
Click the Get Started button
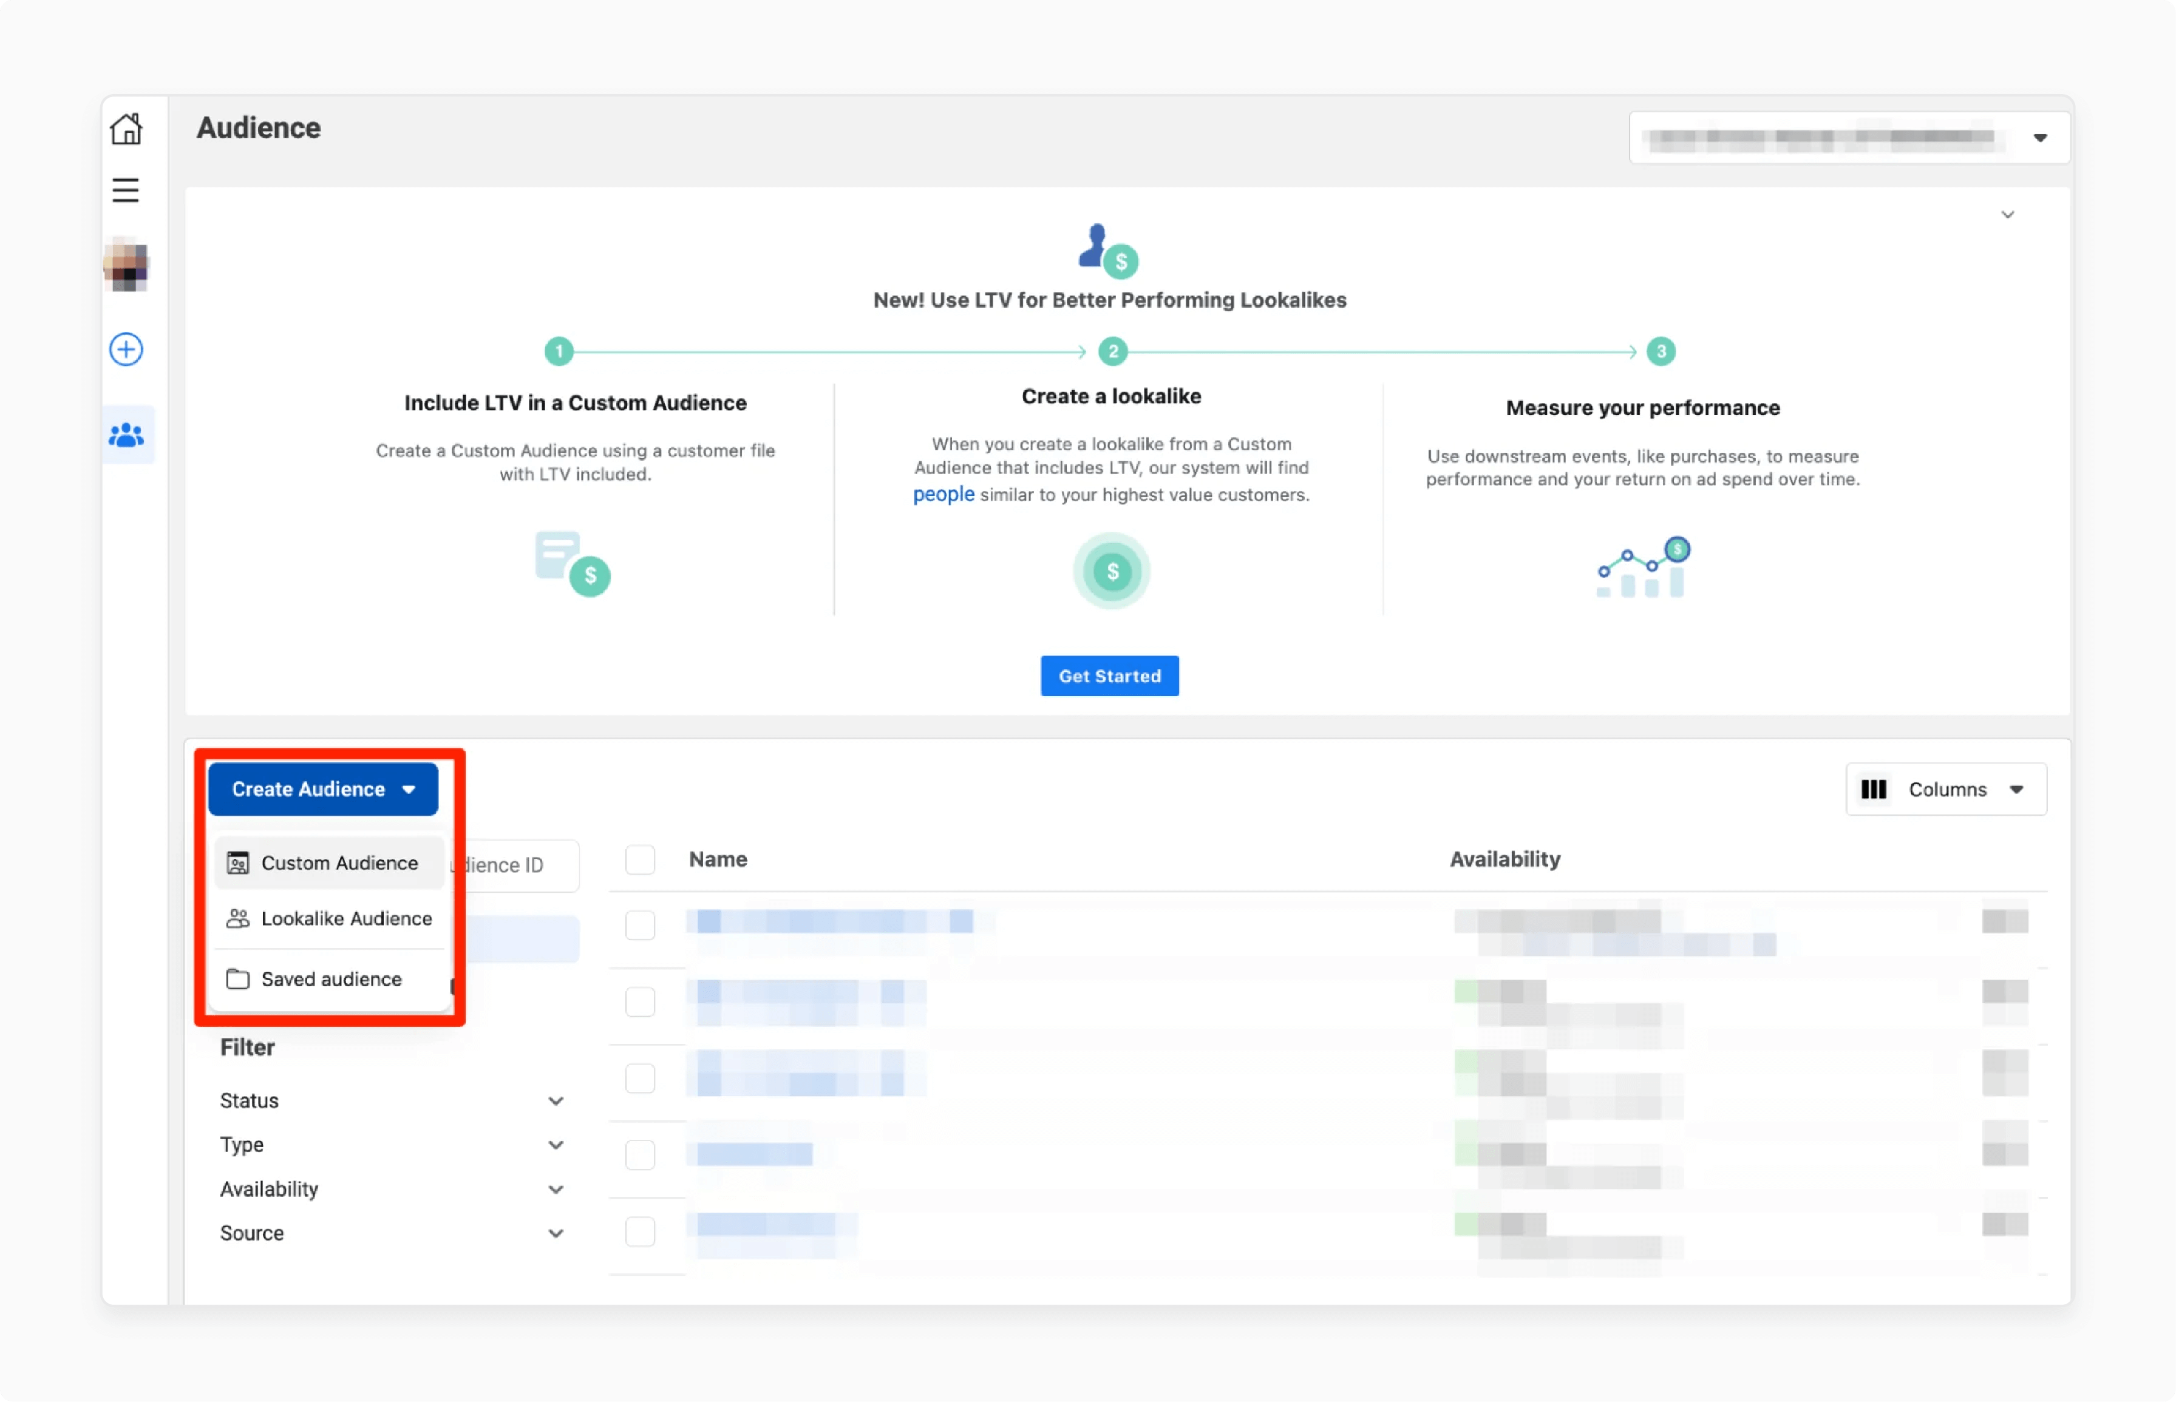[1110, 676]
